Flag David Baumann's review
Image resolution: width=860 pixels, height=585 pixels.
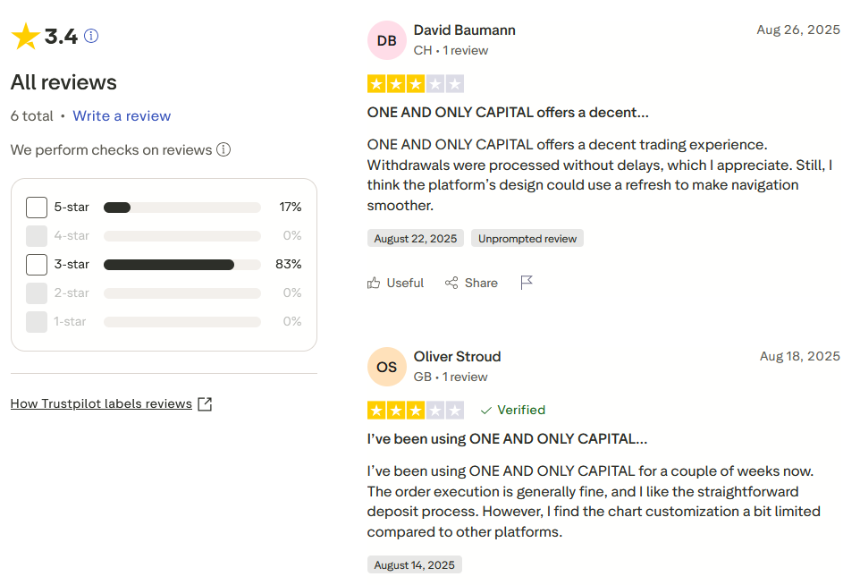527,283
